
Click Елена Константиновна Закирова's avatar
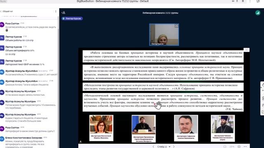(2, 139)
